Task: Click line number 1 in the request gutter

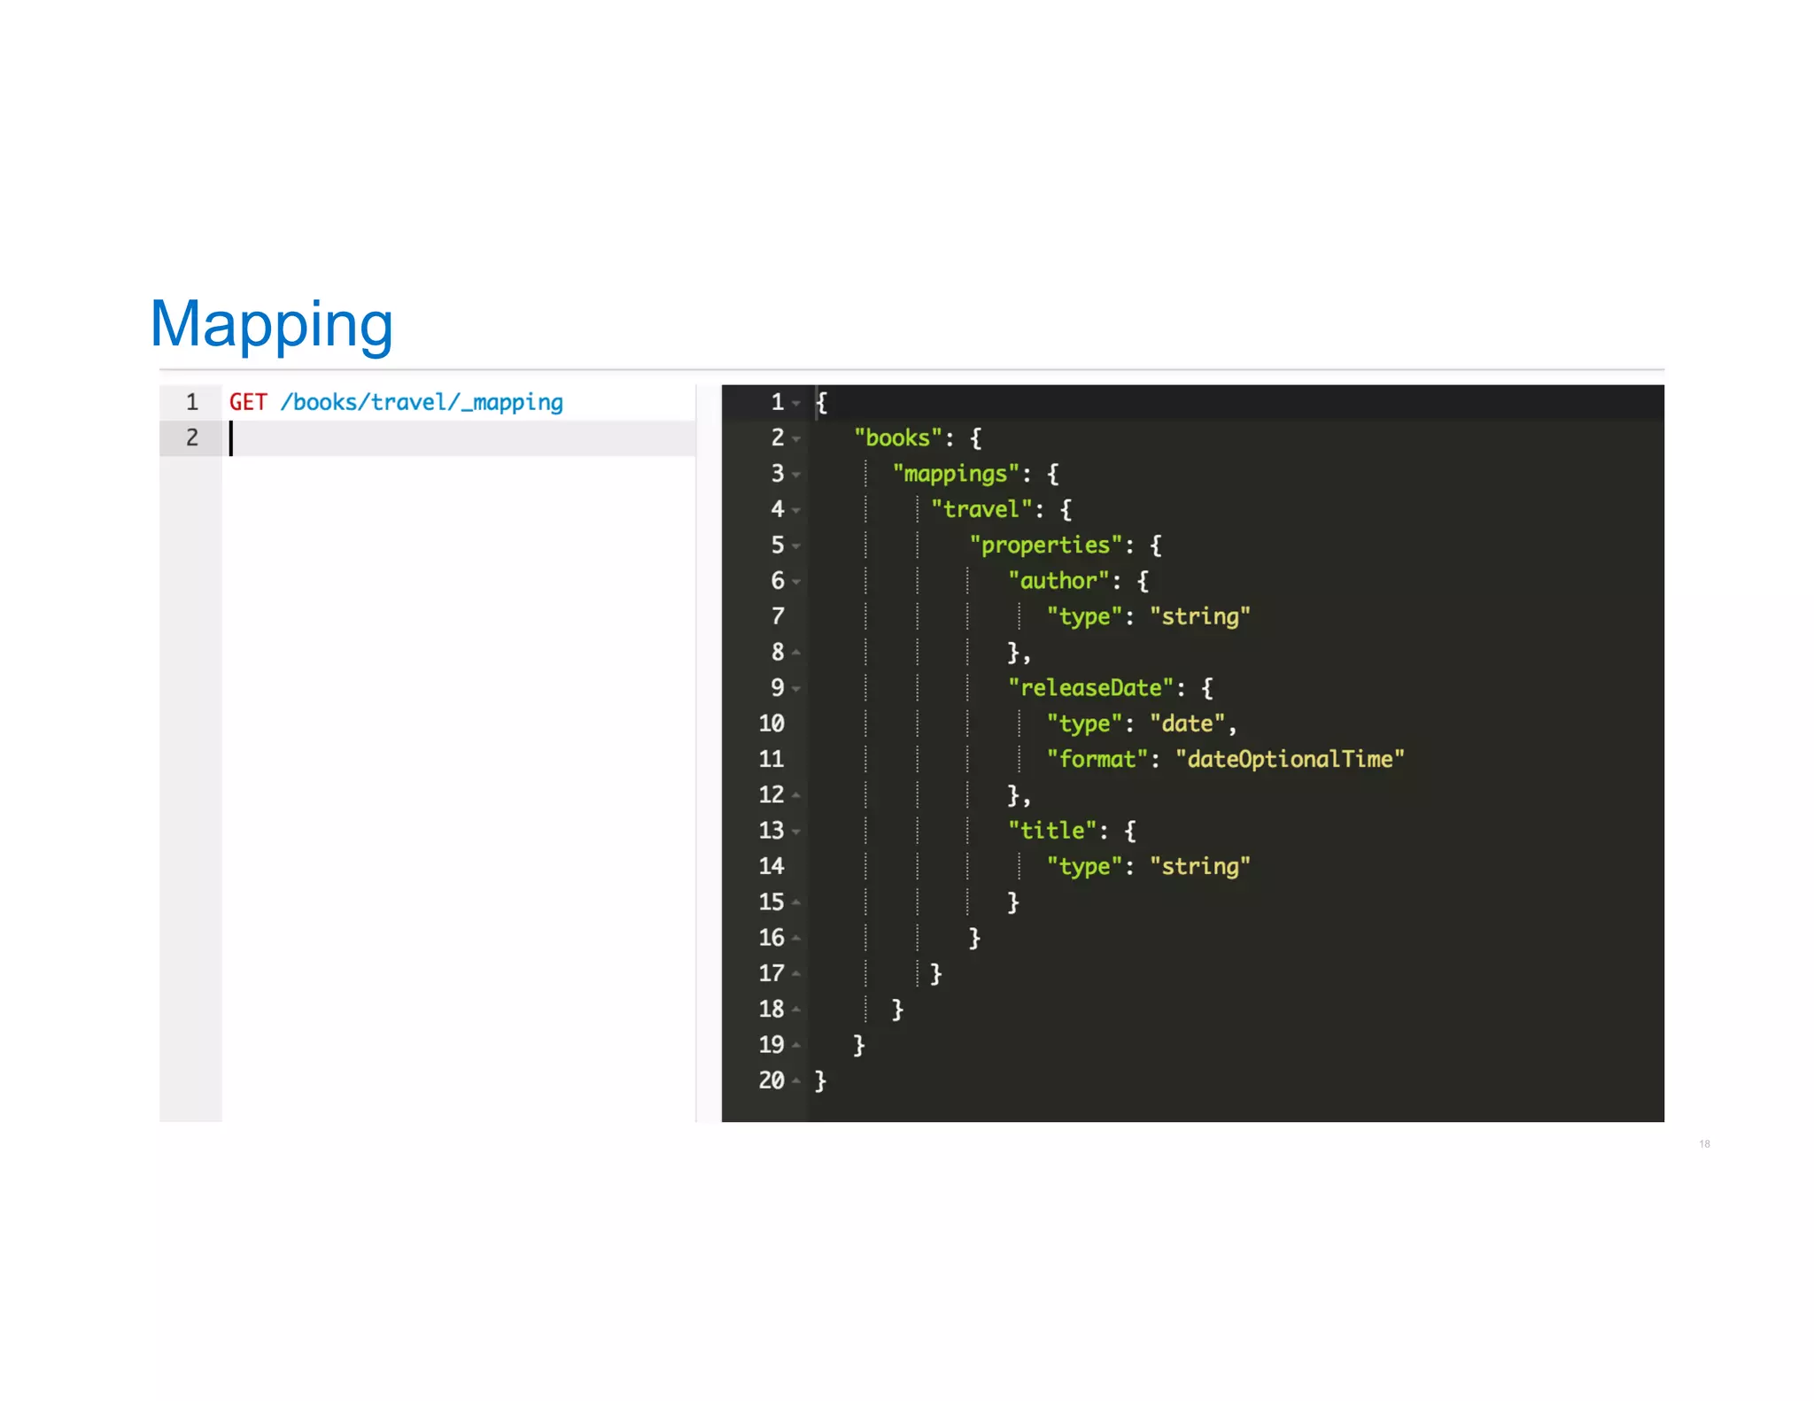Action: pyautogui.click(x=191, y=403)
